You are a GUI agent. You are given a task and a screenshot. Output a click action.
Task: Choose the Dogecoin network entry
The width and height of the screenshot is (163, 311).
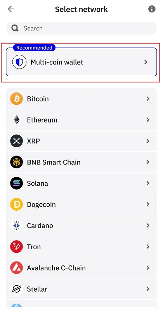(81, 204)
